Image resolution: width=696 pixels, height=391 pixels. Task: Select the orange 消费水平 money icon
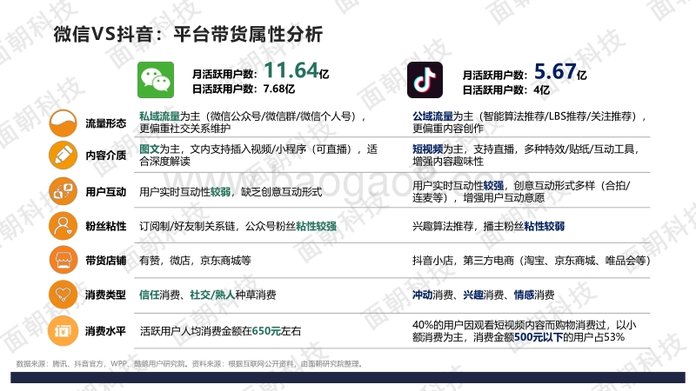[63, 331]
